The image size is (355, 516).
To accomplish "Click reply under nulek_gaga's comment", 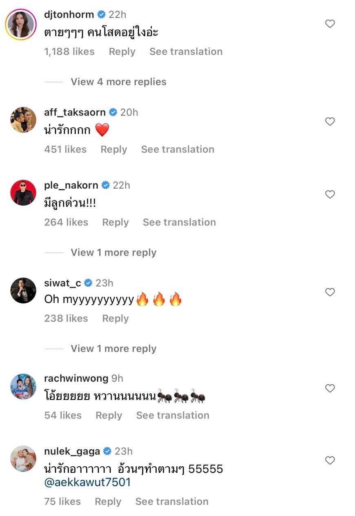I will (108, 501).
